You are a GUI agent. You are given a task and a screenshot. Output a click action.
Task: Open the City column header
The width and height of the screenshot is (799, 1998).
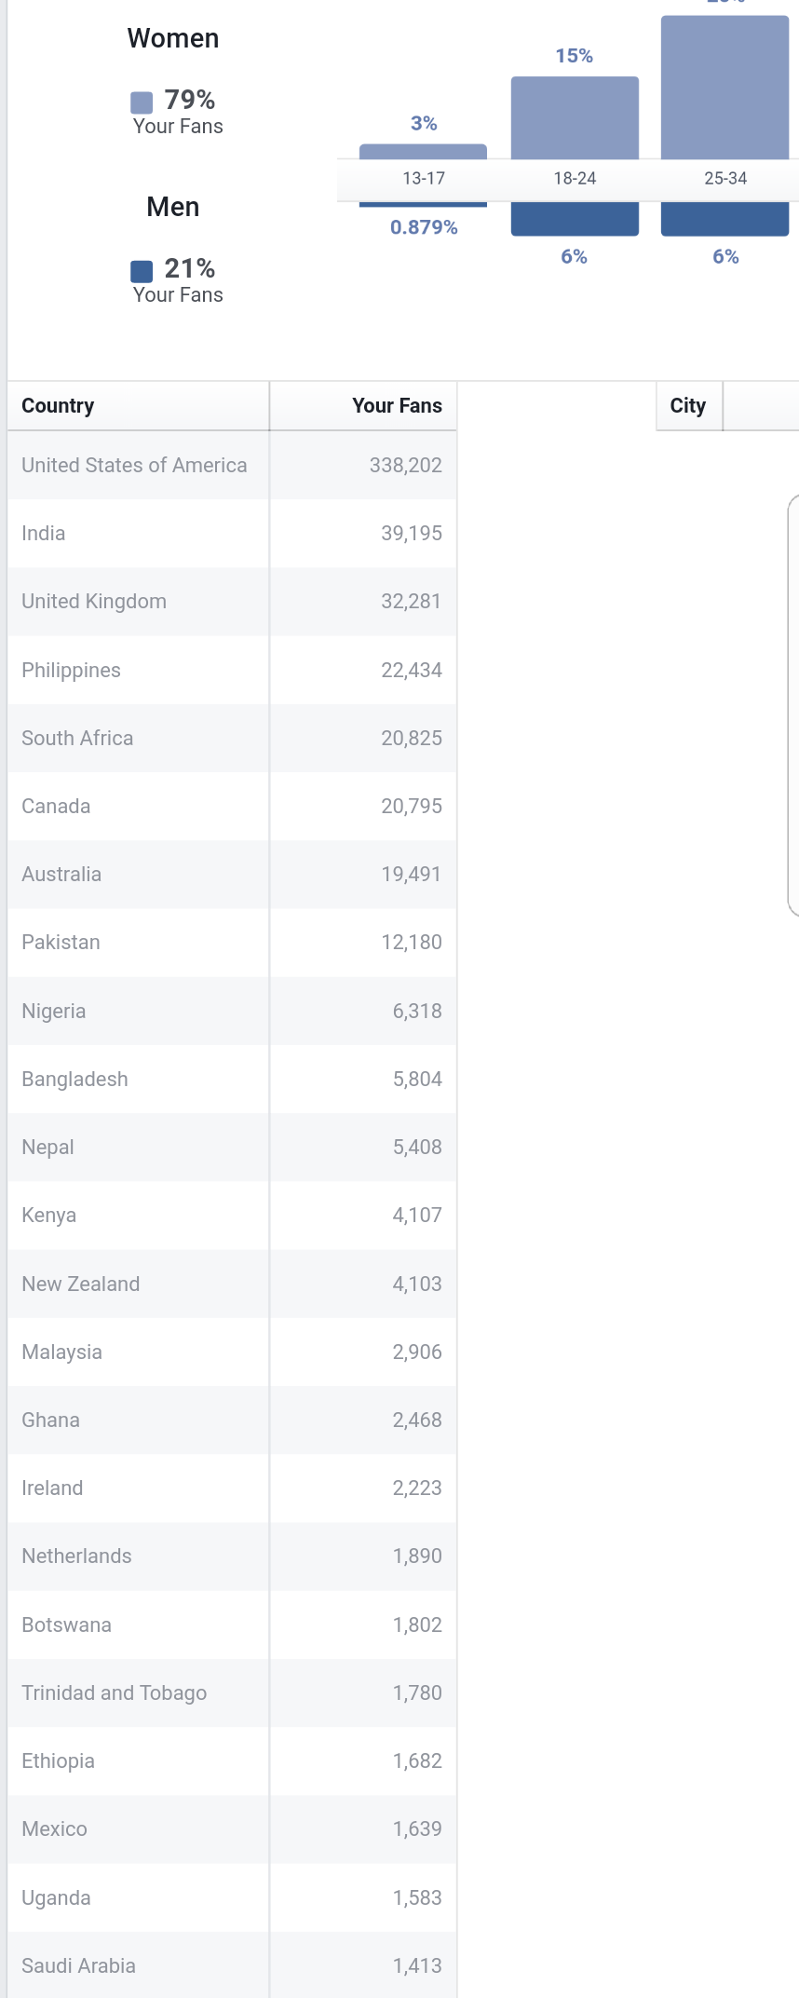tap(689, 406)
